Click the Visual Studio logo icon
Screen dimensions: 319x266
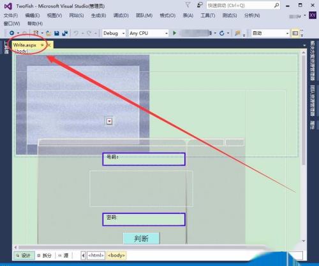click(x=8, y=6)
